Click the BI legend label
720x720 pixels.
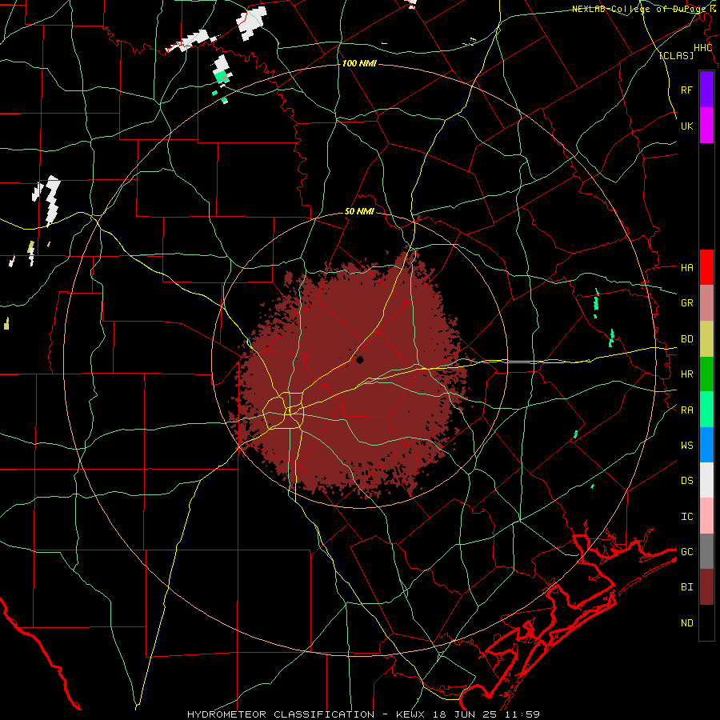point(686,587)
